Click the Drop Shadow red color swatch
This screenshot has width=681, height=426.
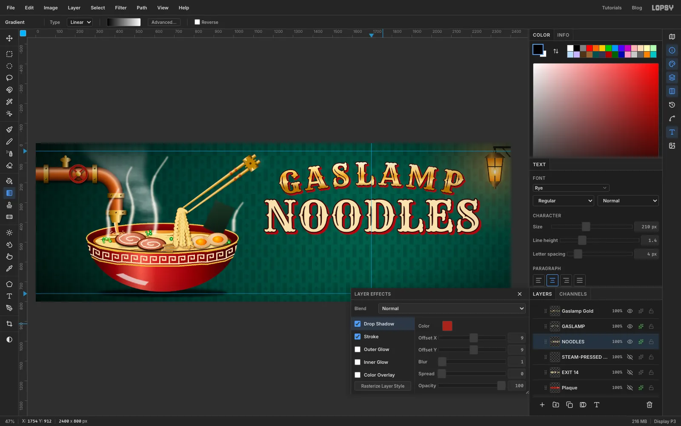tap(447, 326)
